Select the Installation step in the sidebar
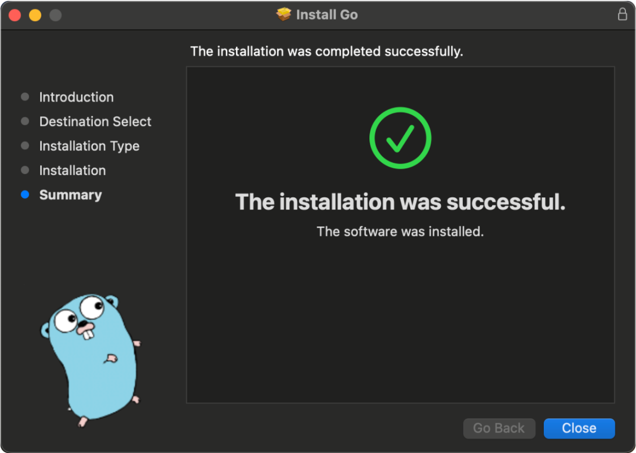The width and height of the screenshot is (636, 453). (73, 170)
